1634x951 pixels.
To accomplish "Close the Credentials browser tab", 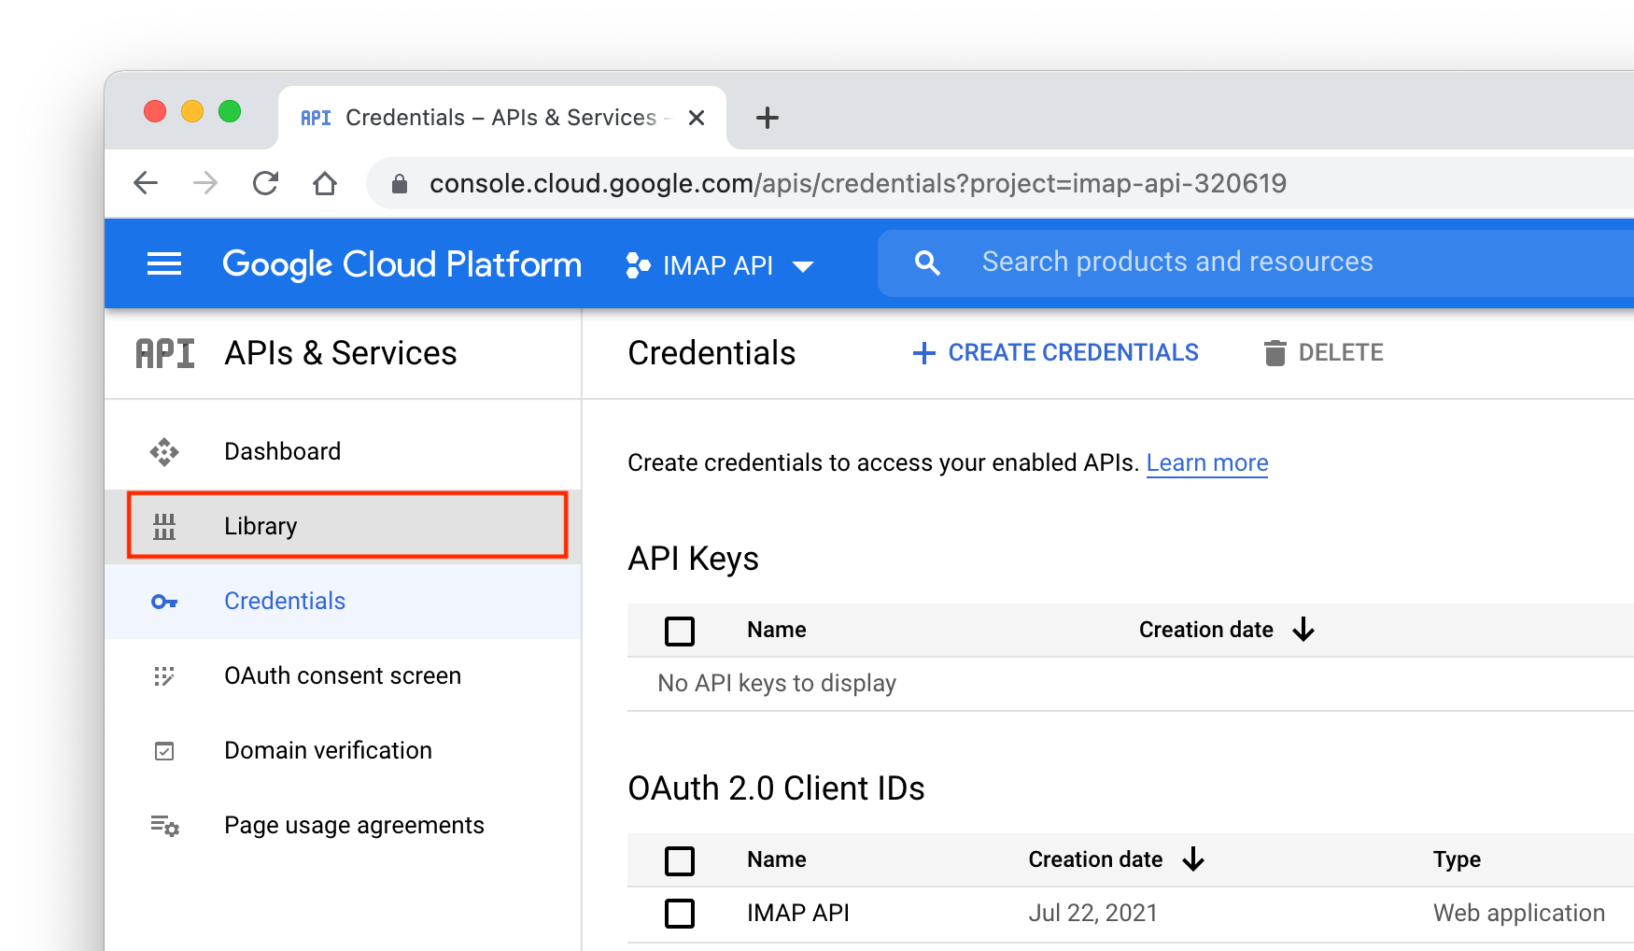I will tap(696, 118).
